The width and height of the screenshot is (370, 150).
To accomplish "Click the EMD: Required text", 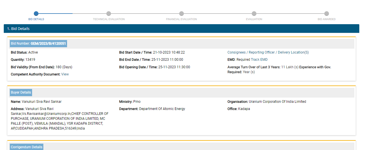I will click(239, 60).
